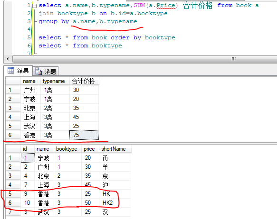Viewport: 277px width, 219px height.
Task: Click the 上海 cell in first grid
Action: tap(30, 117)
